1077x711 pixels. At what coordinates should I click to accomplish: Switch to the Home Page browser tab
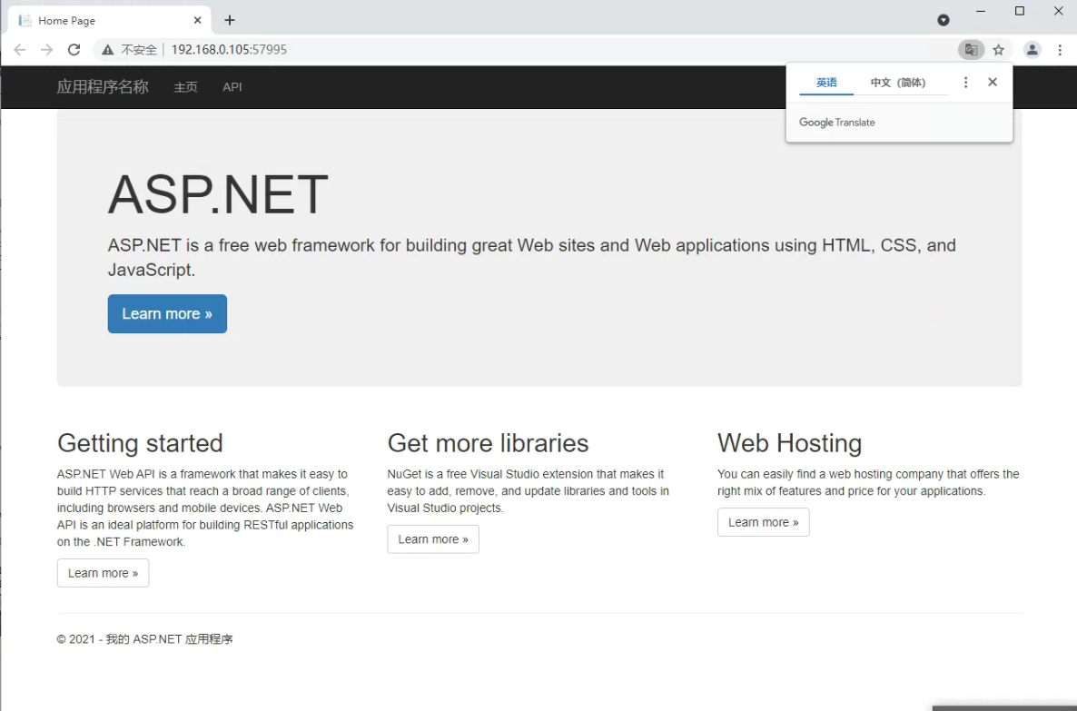click(110, 21)
